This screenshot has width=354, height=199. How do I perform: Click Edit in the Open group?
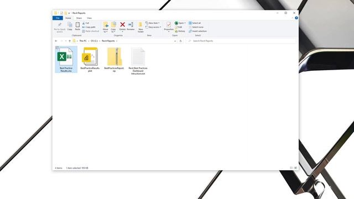tap(179, 27)
